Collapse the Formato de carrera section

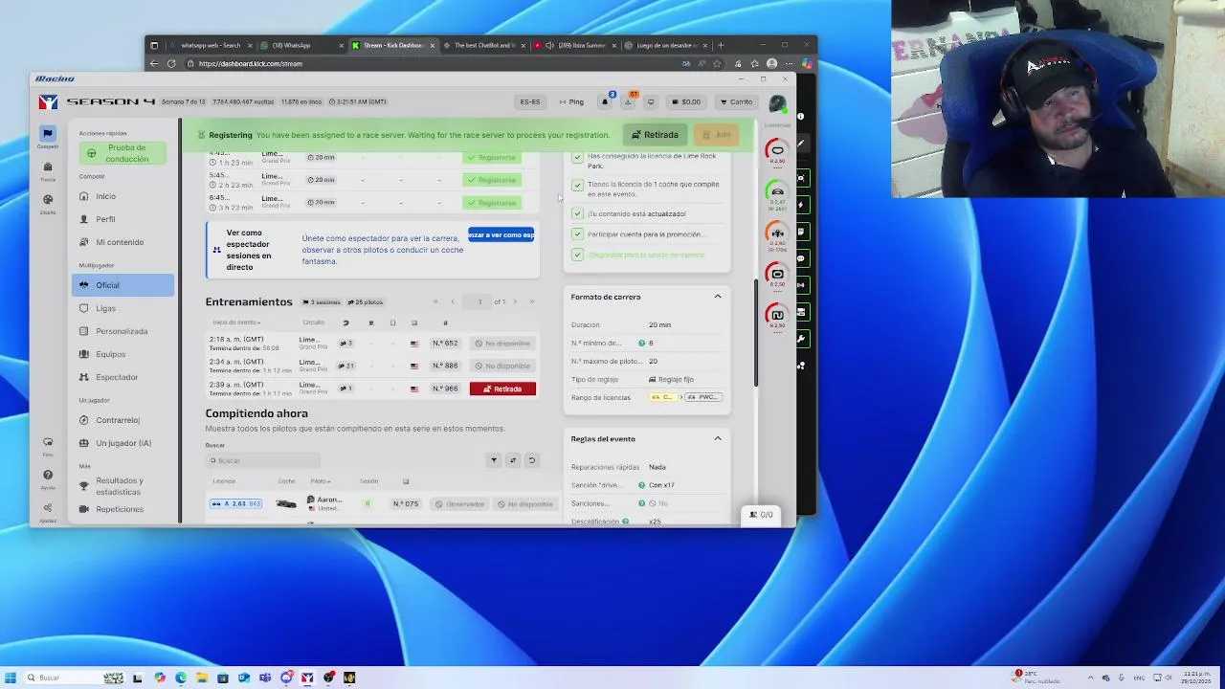coord(718,297)
